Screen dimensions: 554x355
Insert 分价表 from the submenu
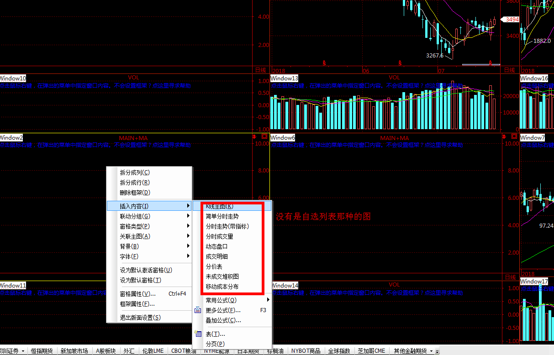(232, 266)
